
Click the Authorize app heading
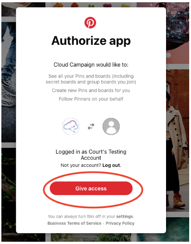tap(91, 41)
